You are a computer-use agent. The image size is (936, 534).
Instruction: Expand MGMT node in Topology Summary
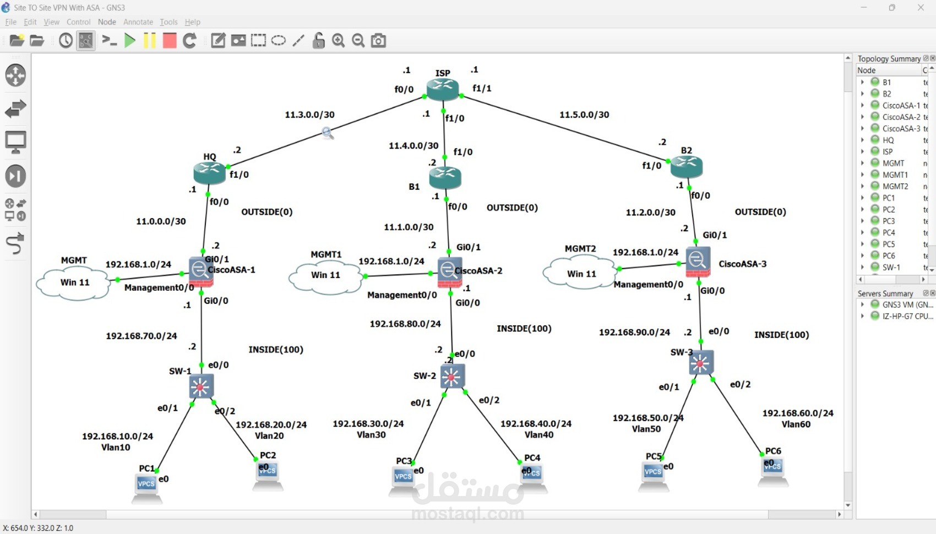[862, 163]
